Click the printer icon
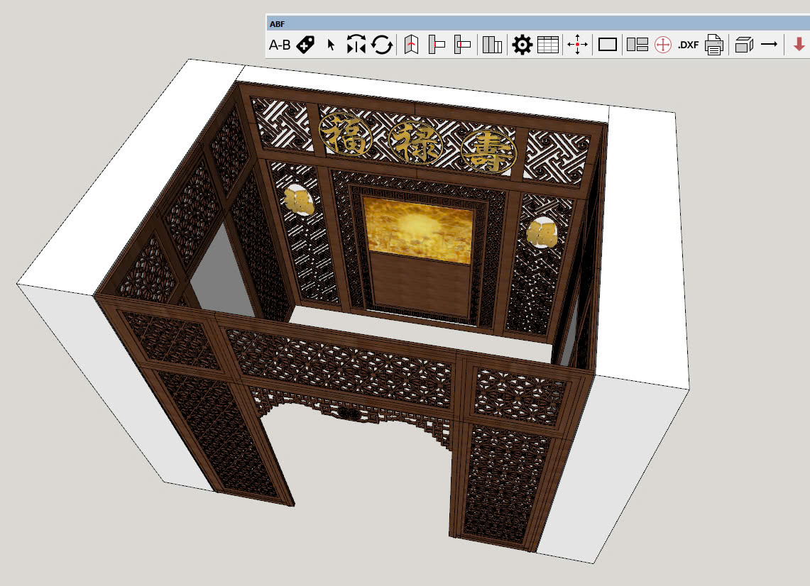The height and width of the screenshot is (586, 810). 714,45
